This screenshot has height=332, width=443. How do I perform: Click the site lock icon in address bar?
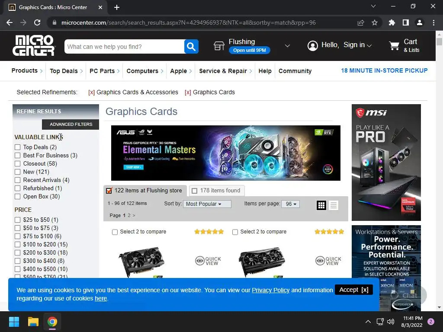[55, 22]
